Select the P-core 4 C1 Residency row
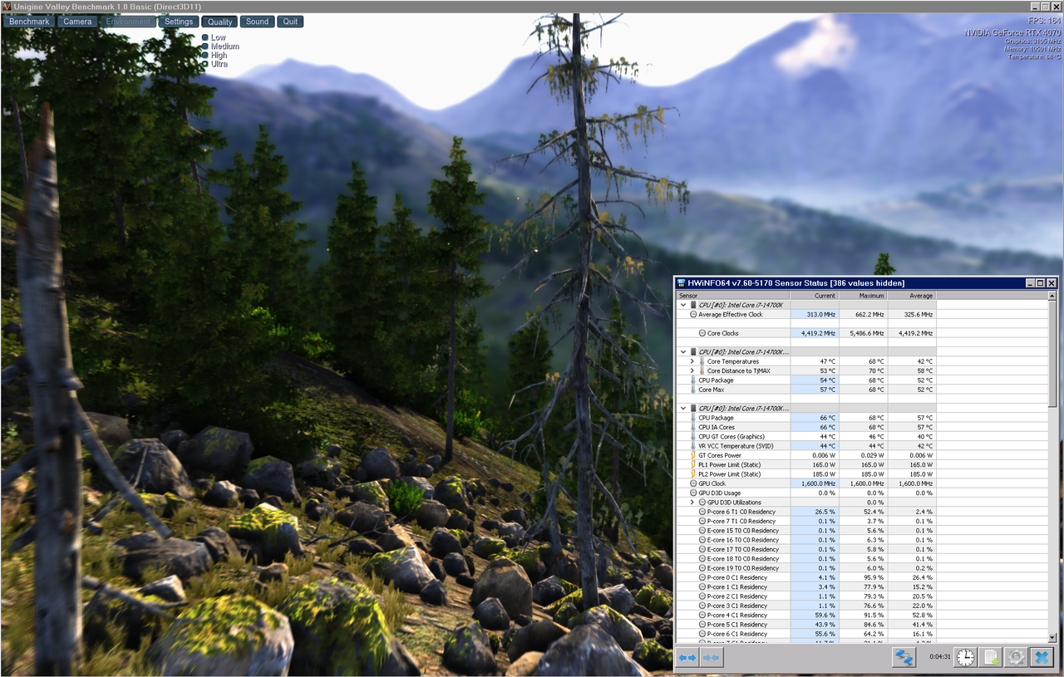This screenshot has width=1064, height=677. coord(806,616)
